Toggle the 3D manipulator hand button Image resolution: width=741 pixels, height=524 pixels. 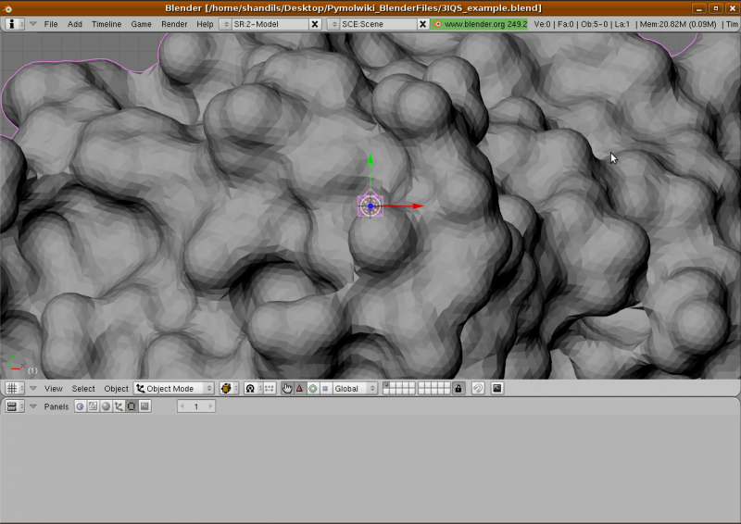[x=286, y=389]
